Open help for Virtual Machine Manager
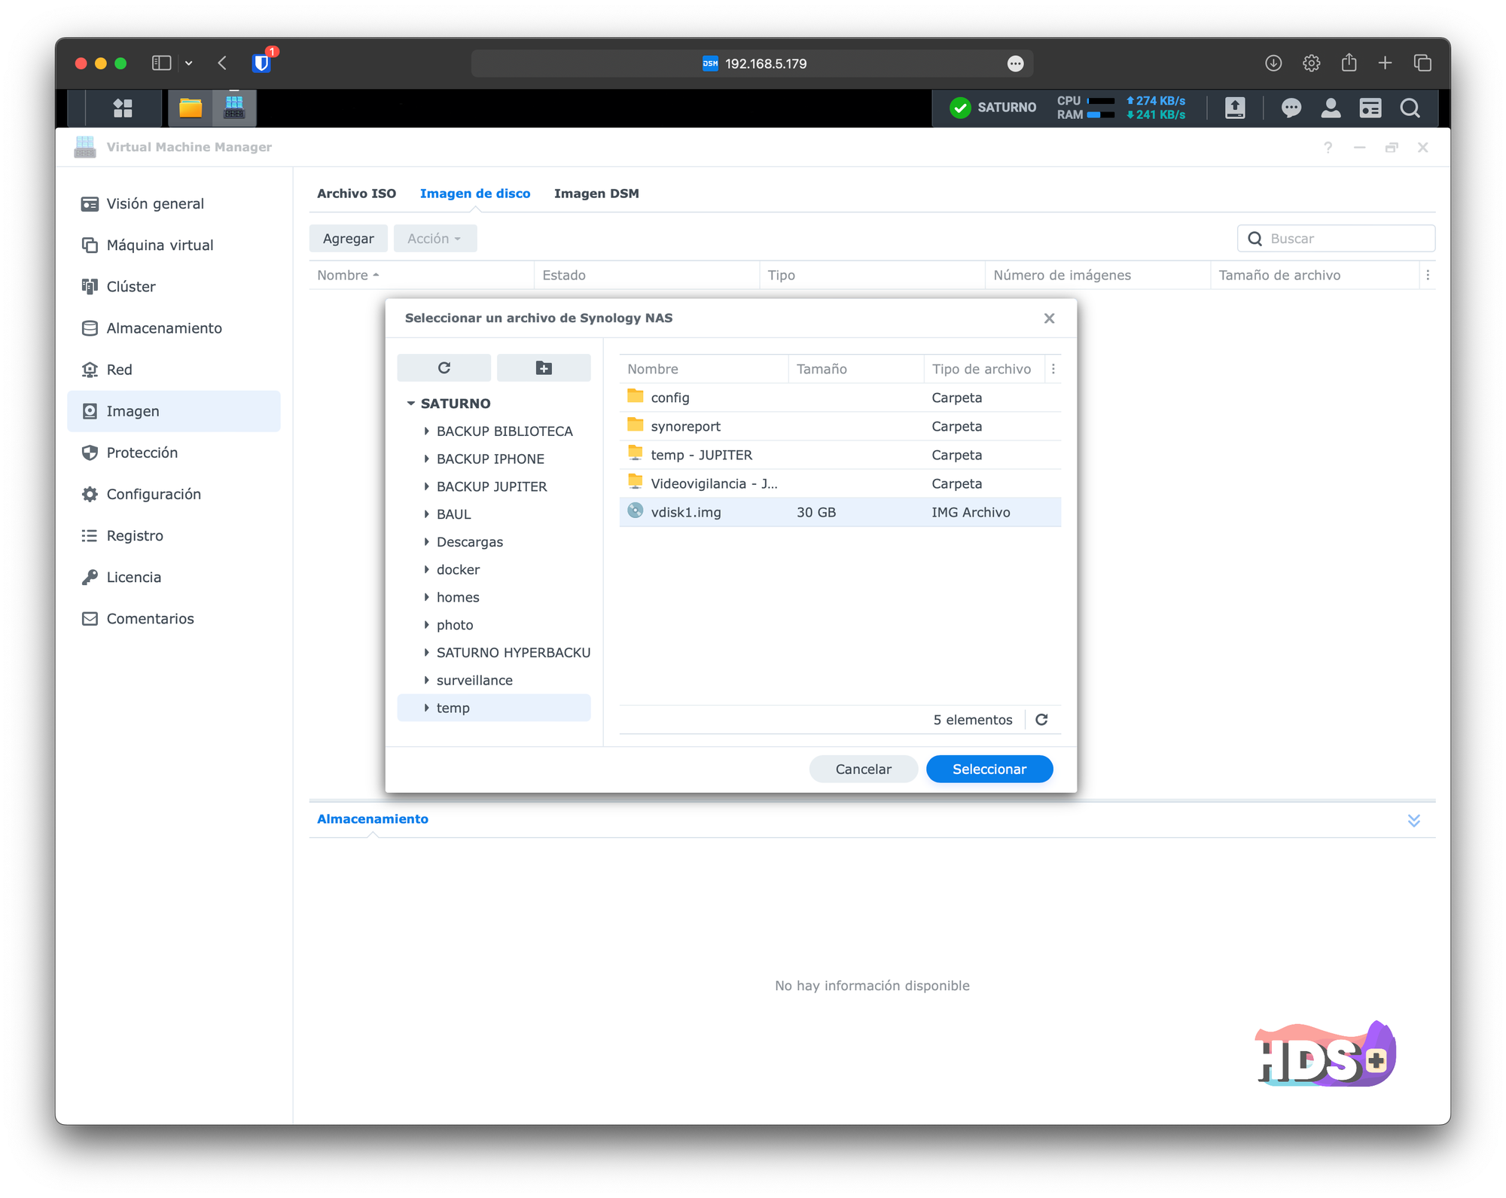 pos(1328,148)
